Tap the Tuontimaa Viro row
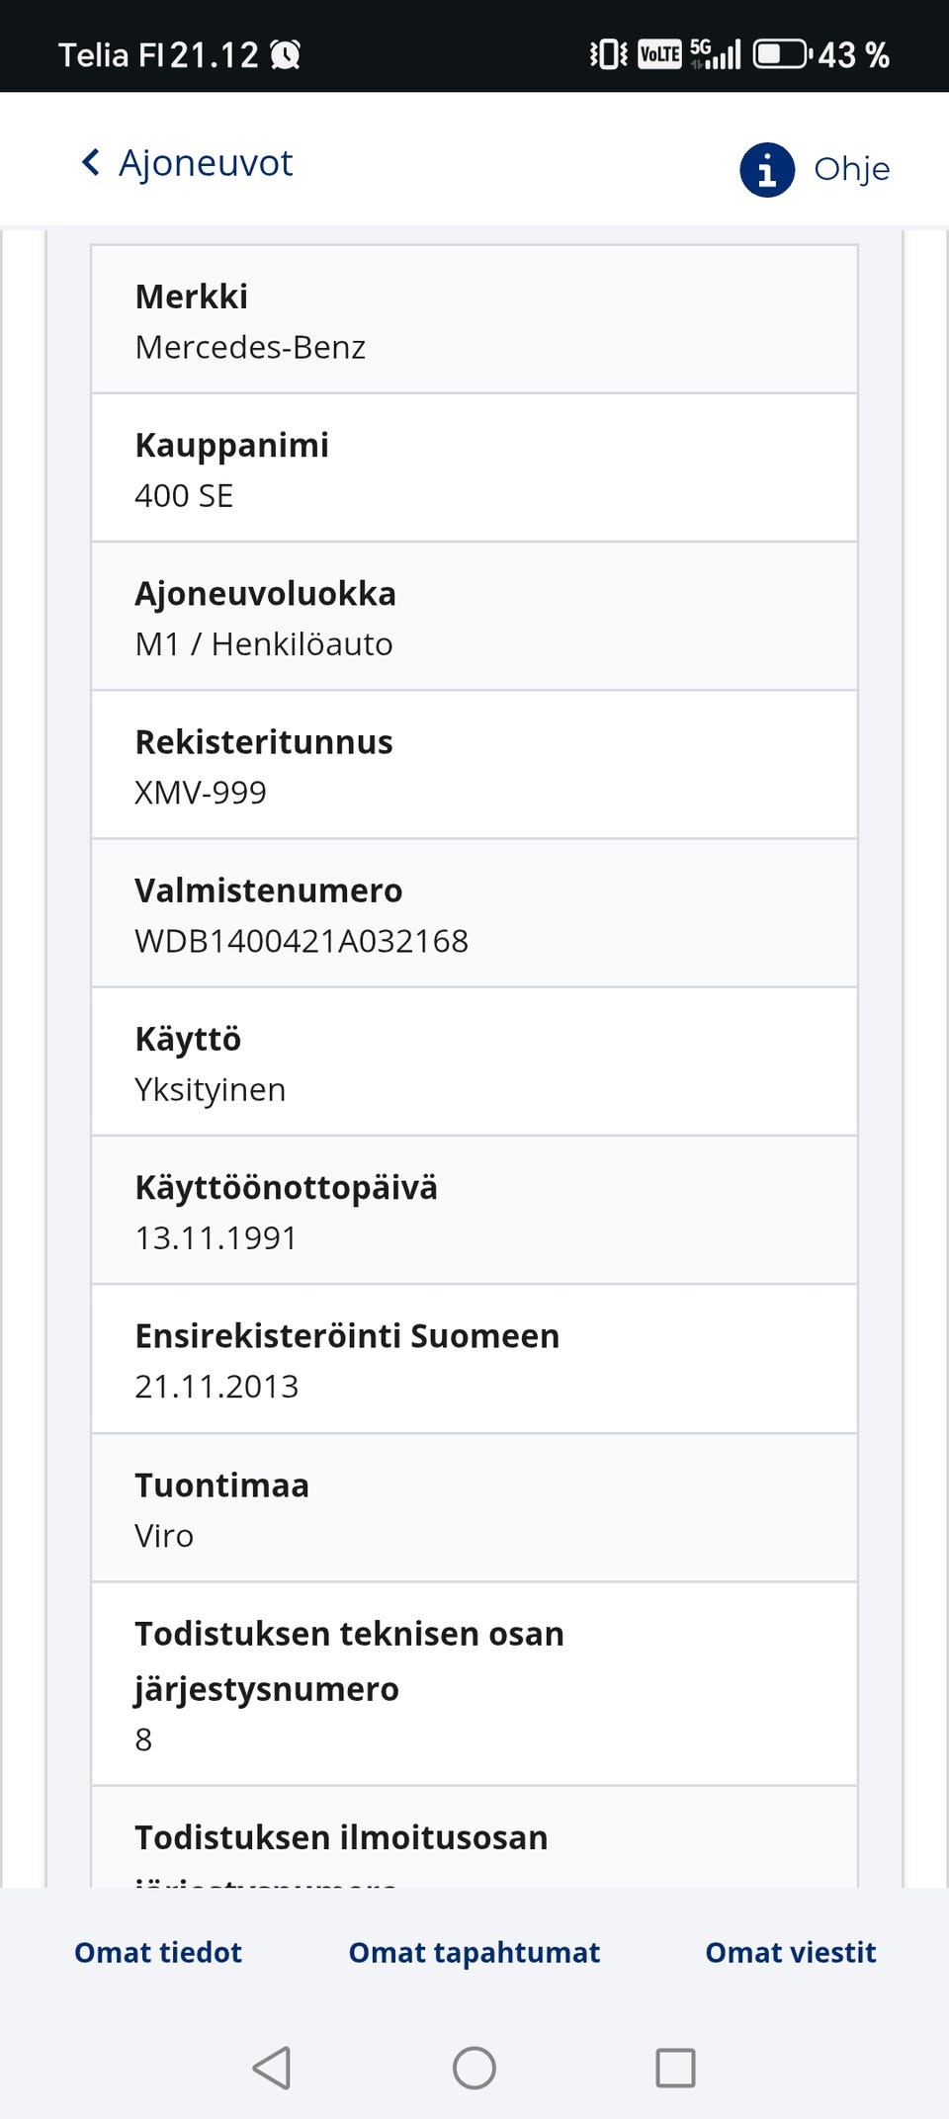The image size is (949, 2119). point(474,1508)
